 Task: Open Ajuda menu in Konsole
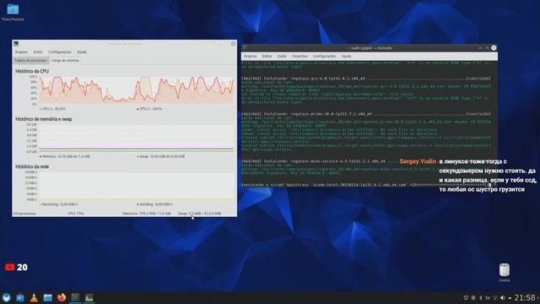click(x=347, y=57)
